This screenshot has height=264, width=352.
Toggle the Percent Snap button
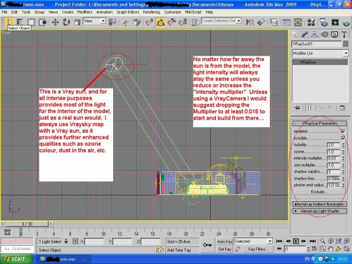172,22
